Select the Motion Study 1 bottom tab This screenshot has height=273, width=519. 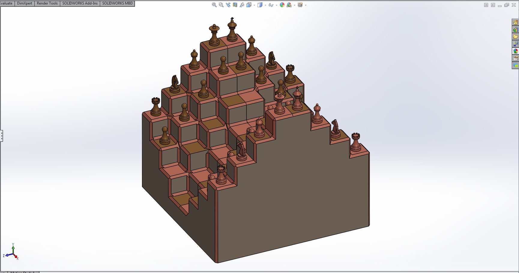tap(23, 272)
